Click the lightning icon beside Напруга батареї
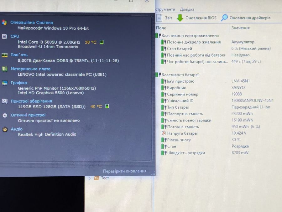The height and width of the screenshot is (212, 282). pos(164,133)
